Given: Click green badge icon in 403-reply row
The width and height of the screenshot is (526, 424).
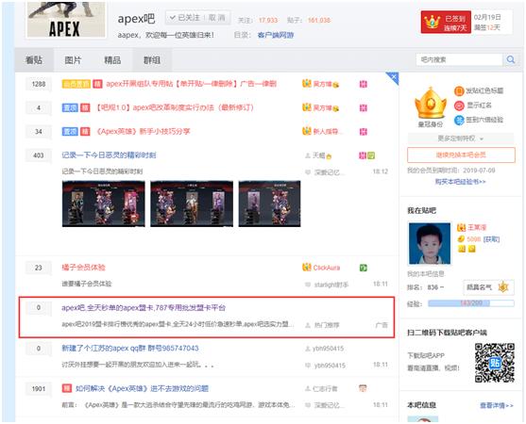Looking at the screenshot, I should tap(371, 155).
